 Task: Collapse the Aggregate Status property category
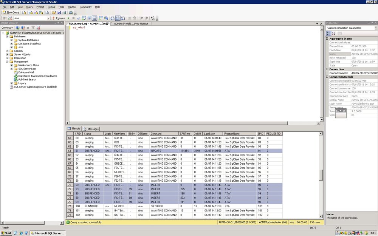point(327,39)
